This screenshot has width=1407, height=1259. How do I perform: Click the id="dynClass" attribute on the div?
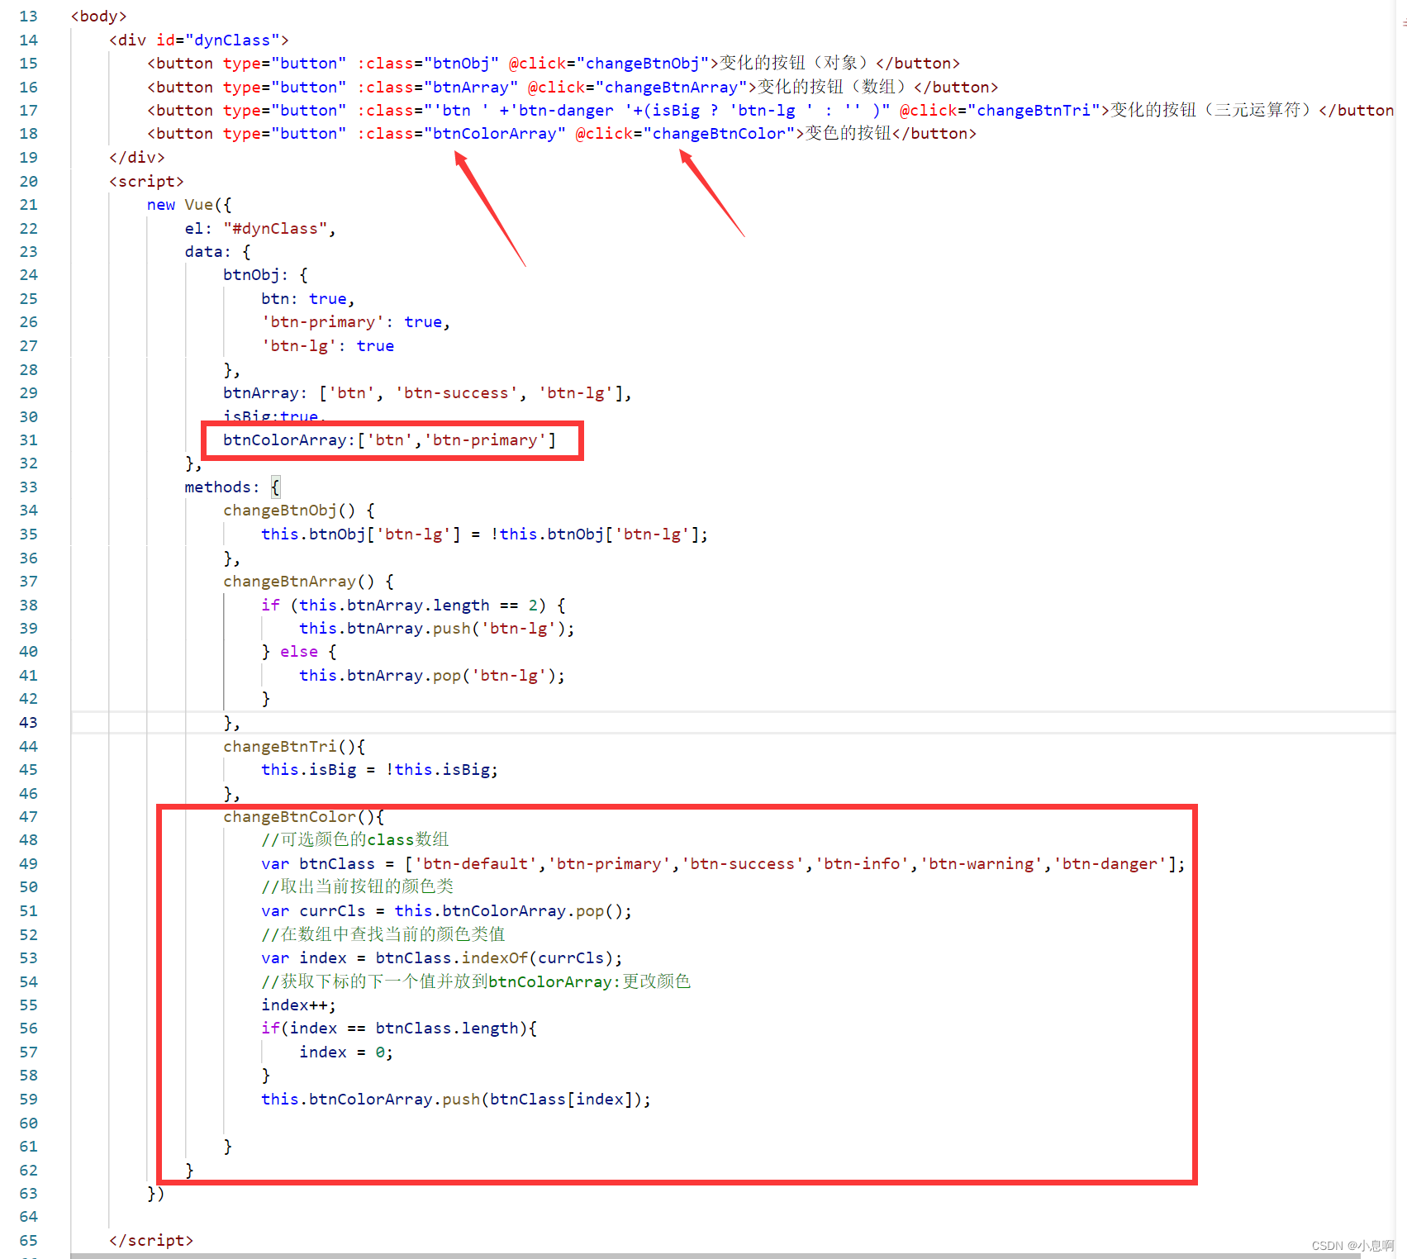point(217,40)
